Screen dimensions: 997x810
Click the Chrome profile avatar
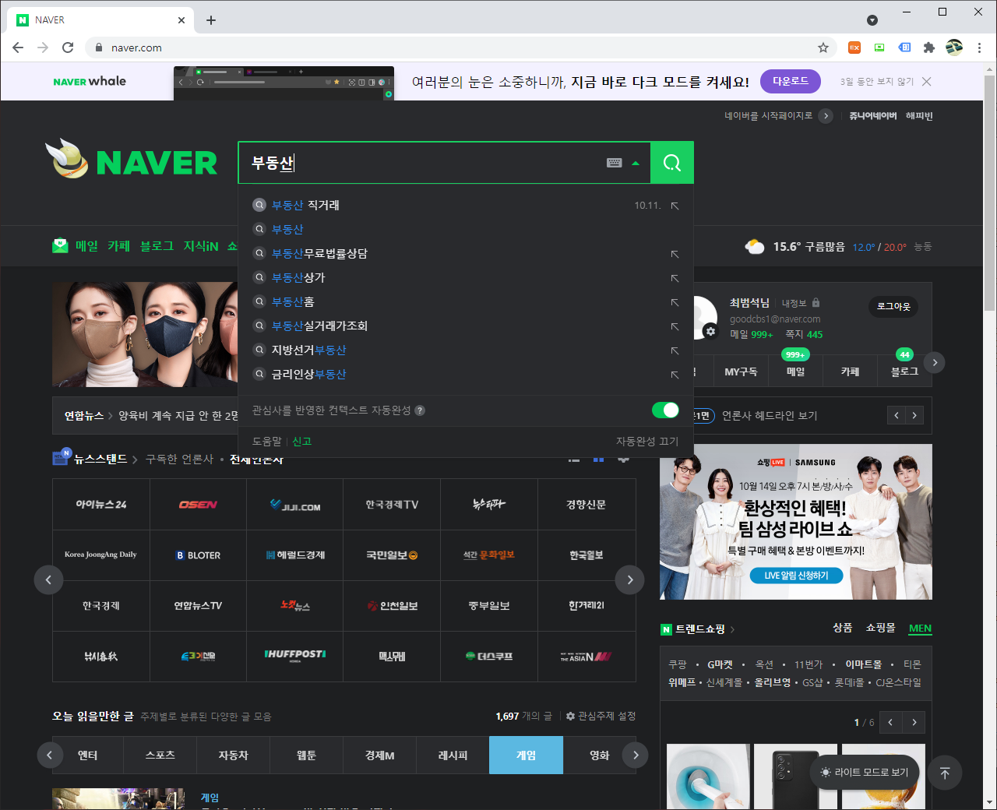(x=954, y=48)
